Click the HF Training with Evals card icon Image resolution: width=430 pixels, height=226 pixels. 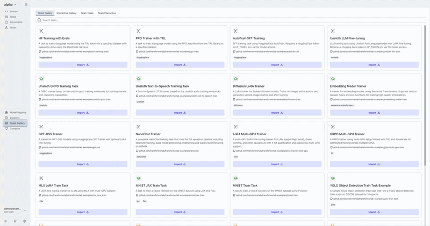point(41,31)
